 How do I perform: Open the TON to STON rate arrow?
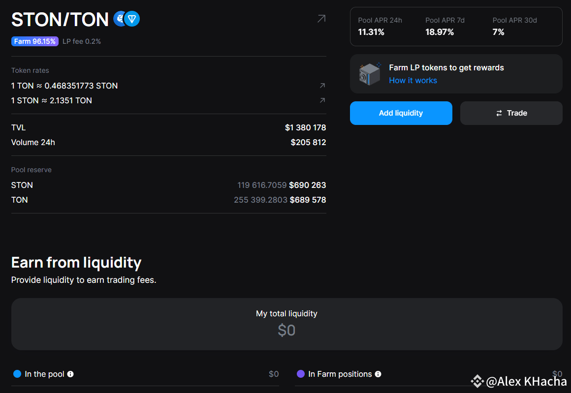pos(322,86)
